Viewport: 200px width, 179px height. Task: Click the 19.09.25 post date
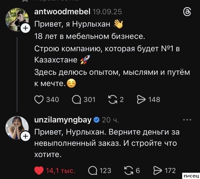pos(107,12)
